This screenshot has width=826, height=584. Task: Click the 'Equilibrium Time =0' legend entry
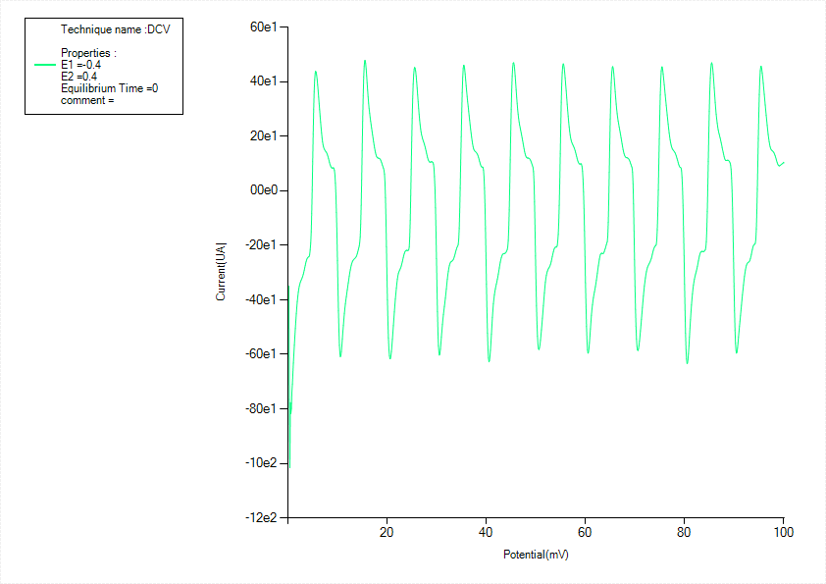click(x=109, y=88)
